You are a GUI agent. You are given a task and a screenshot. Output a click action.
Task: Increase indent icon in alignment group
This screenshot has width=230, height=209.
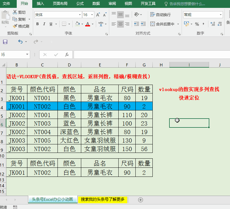click(143, 24)
